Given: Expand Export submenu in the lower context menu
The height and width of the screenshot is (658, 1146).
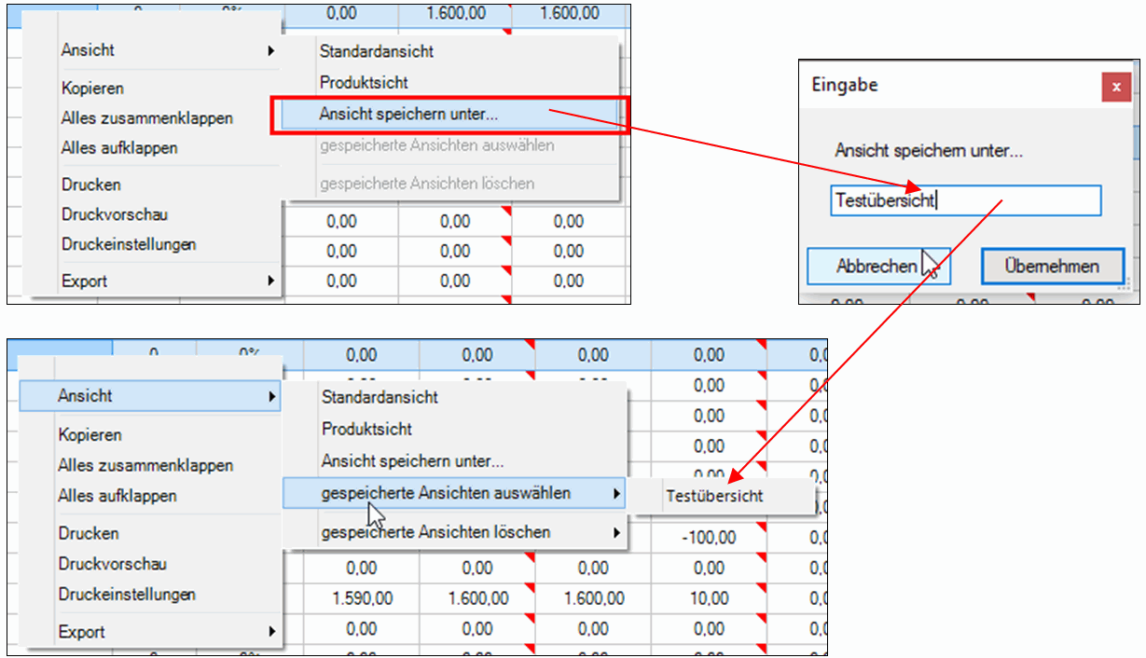Looking at the screenshot, I should pos(271,631).
